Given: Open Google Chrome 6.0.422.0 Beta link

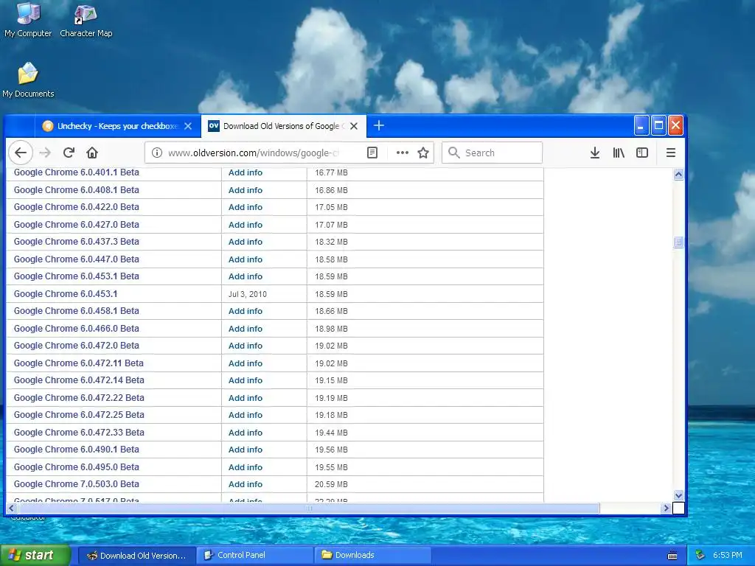Looking at the screenshot, I should (x=76, y=207).
